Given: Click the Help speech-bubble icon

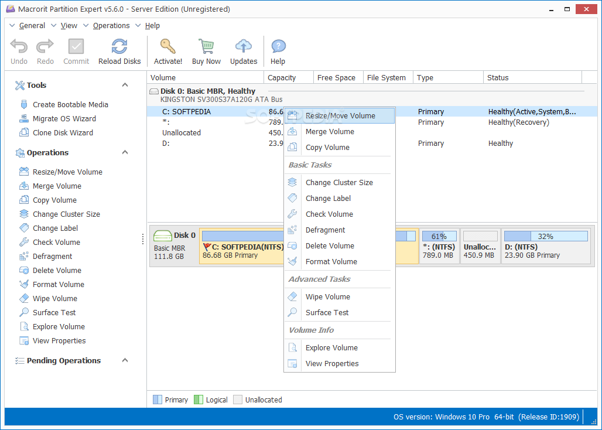Looking at the screenshot, I should point(278,47).
